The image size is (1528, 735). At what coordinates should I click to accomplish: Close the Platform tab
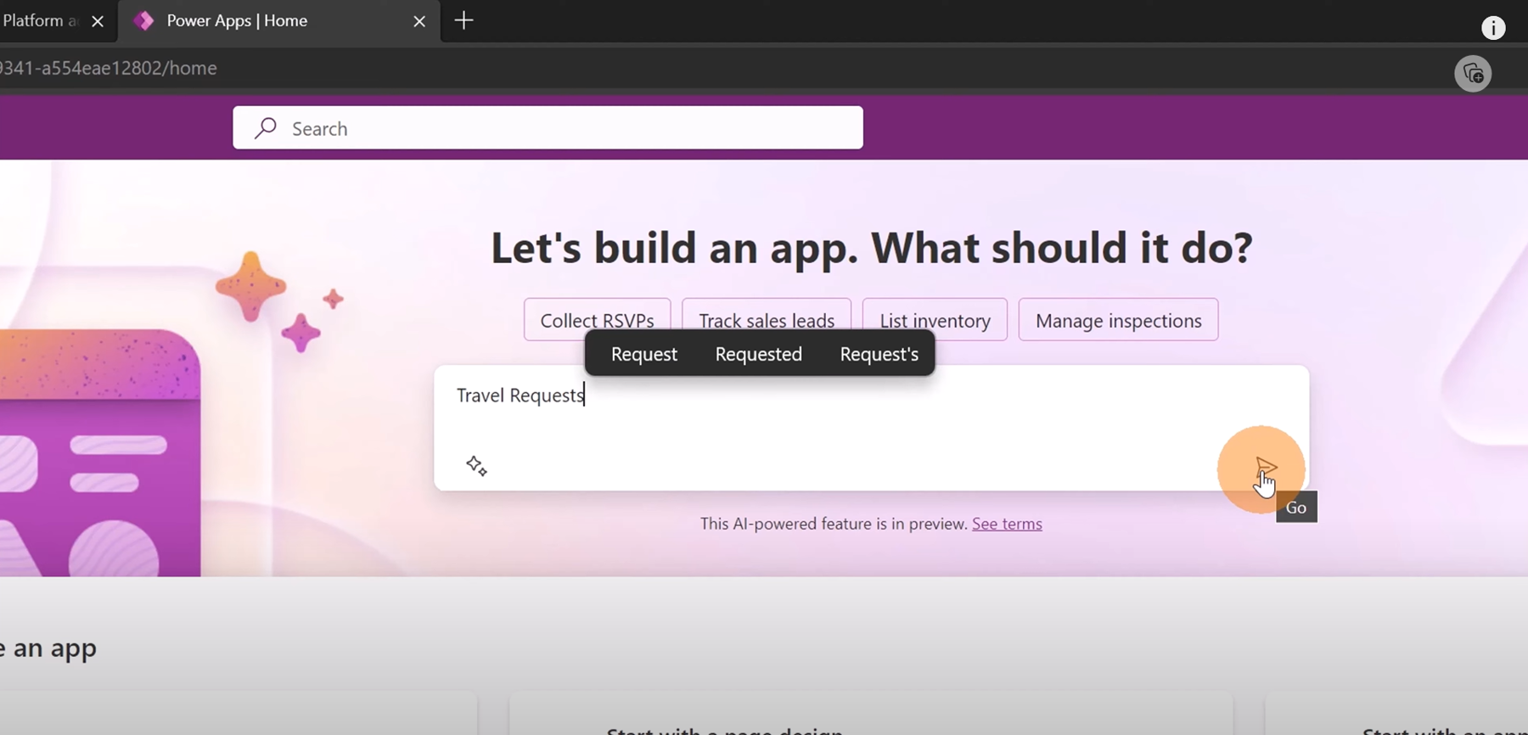click(98, 21)
